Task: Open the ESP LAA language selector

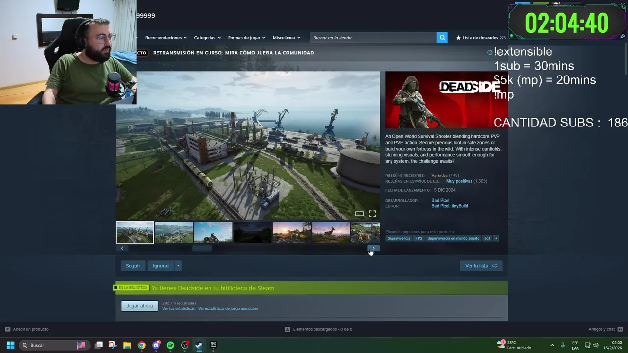Action: (575, 345)
